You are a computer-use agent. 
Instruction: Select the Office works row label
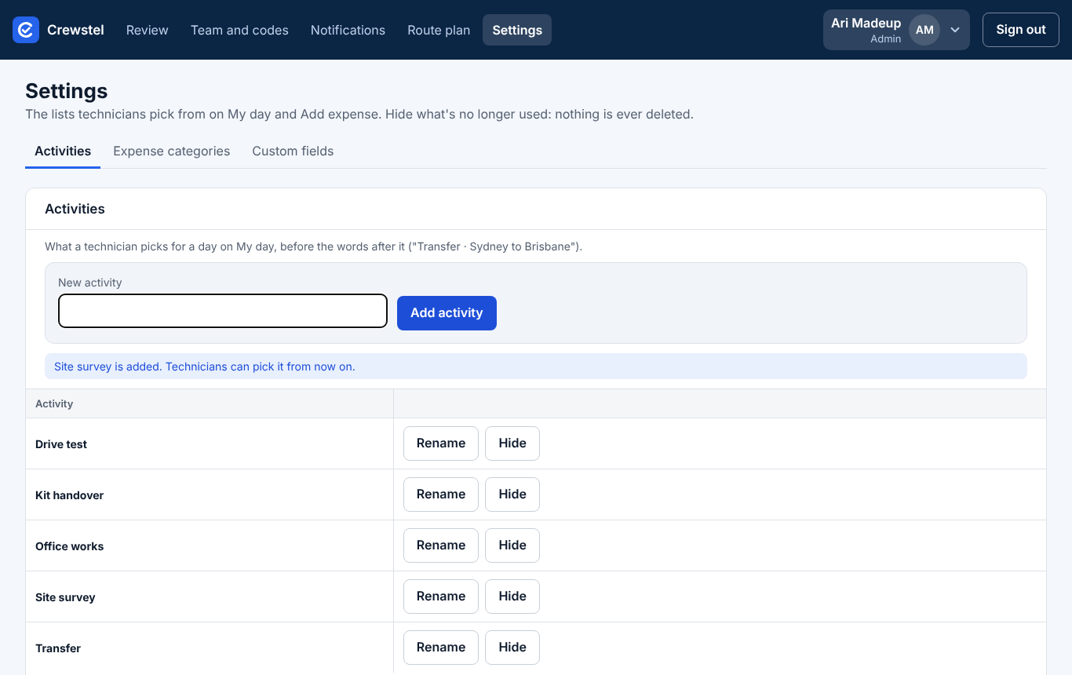pos(69,546)
